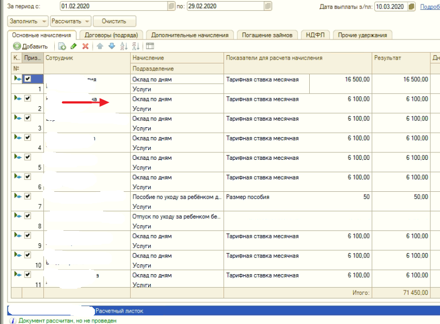Move row up with blue up arrow
Image resolution: width=440 pixels, height=324 pixels.
(100, 47)
